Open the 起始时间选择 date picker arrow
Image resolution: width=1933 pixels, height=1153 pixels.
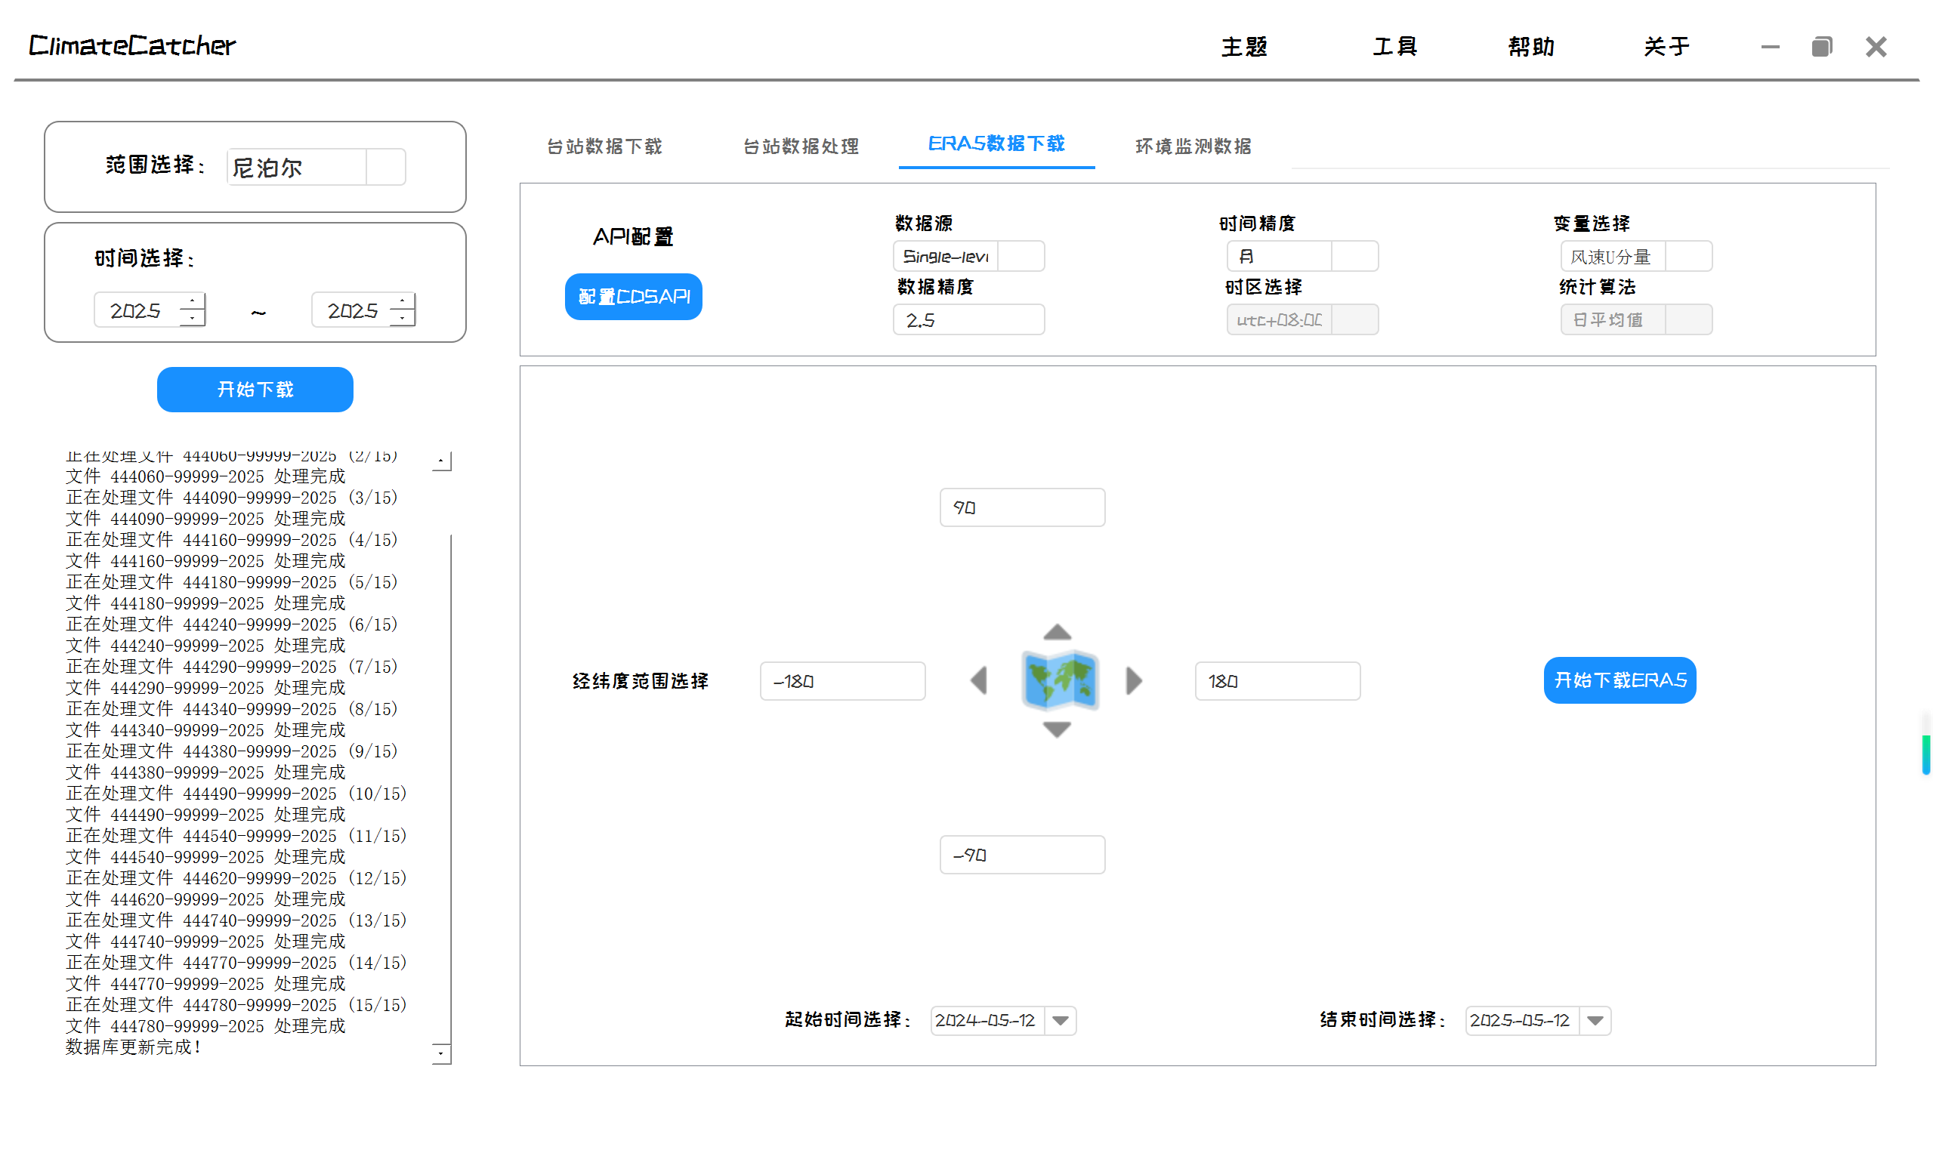point(1061,1021)
